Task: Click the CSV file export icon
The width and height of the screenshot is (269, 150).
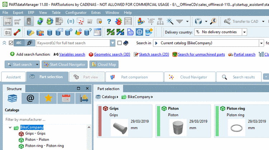Action: (x=130, y=32)
